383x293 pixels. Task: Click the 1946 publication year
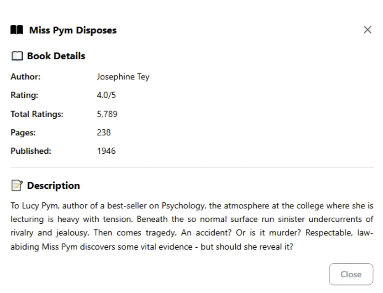tap(107, 151)
